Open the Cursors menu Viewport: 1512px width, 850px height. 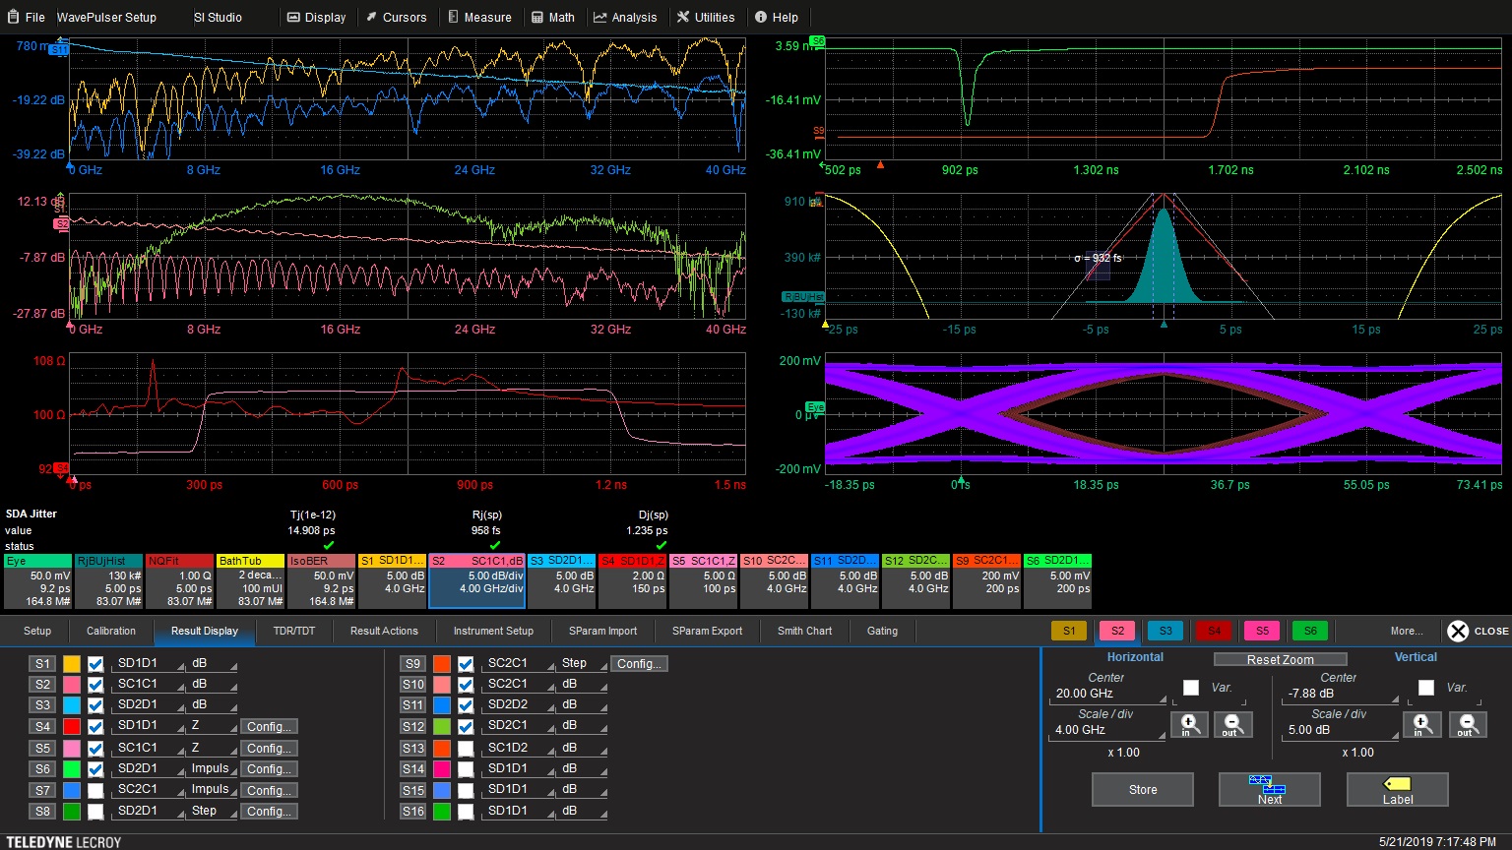[x=396, y=17]
